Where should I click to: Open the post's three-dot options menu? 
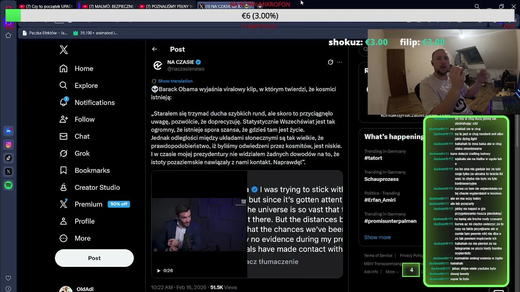340,62
